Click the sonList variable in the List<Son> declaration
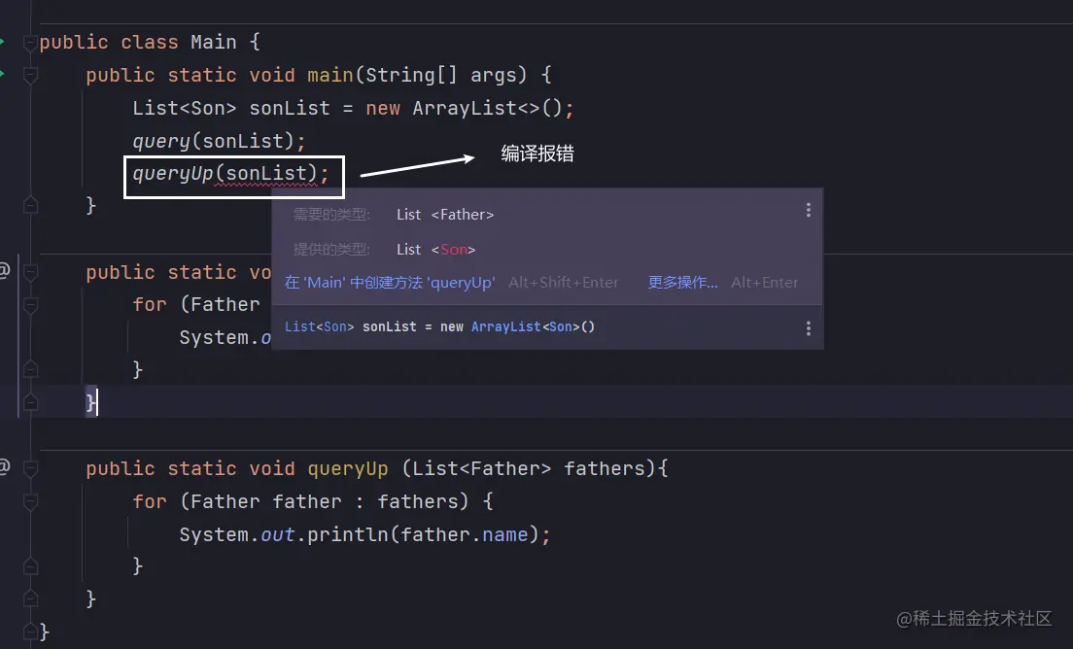Screen dimensions: 1073x649 pyautogui.click(x=290, y=108)
